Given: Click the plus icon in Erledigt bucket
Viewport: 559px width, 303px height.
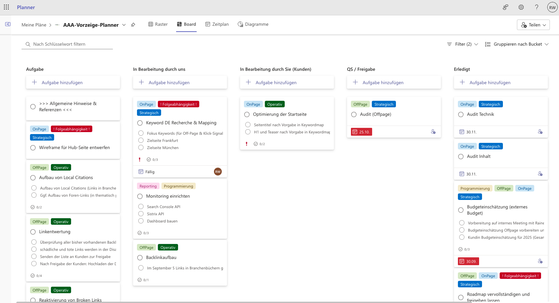Looking at the screenshot, I should point(462,82).
